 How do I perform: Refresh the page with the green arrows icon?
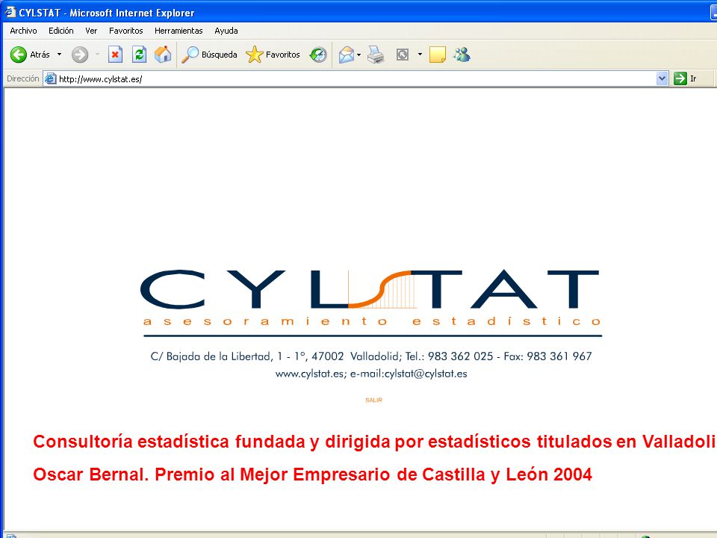point(139,55)
